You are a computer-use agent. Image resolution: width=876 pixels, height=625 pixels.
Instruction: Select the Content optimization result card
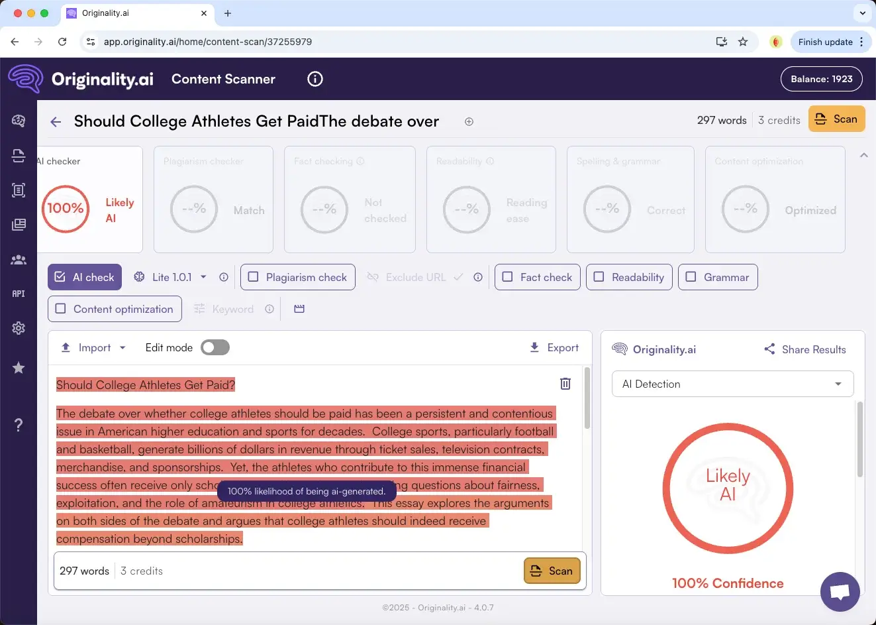(775, 199)
